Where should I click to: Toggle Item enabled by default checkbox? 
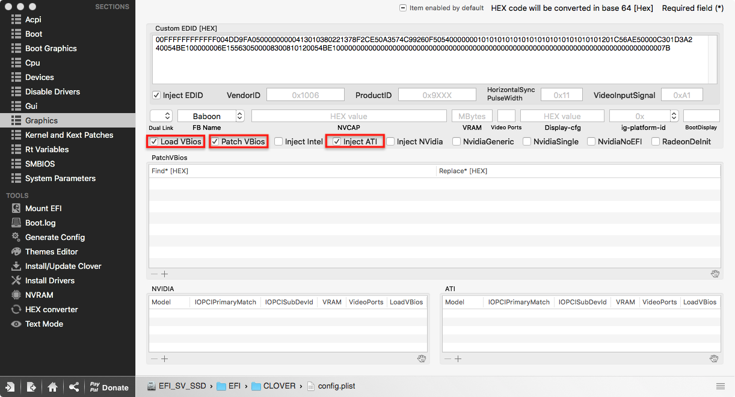[x=403, y=8]
